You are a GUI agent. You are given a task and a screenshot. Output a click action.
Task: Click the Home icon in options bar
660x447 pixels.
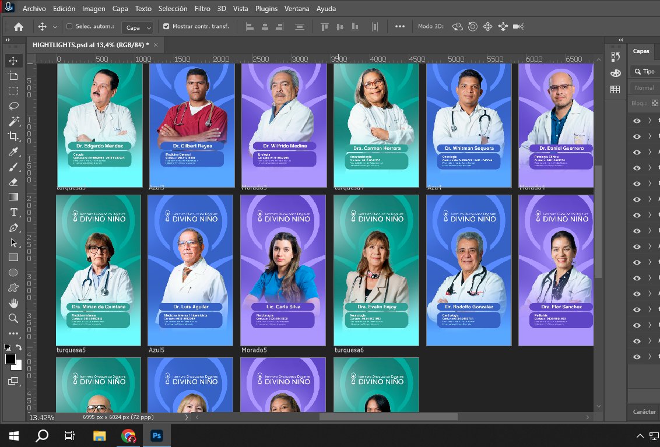point(19,27)
